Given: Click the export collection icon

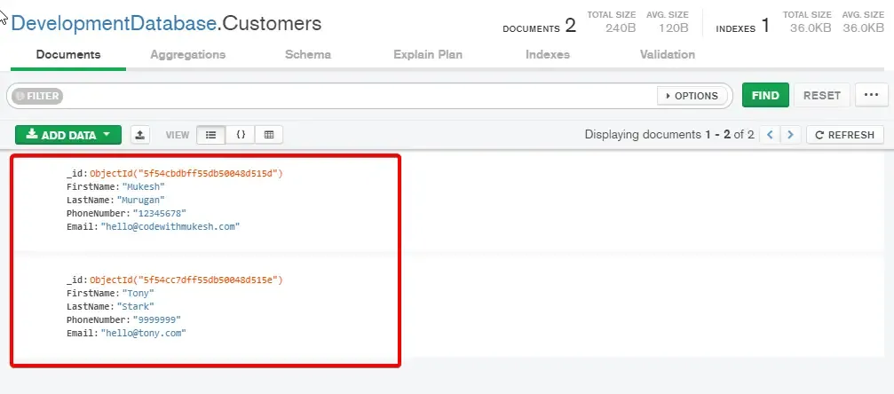Looking at the screenshot, I should [x=140, y=135].
